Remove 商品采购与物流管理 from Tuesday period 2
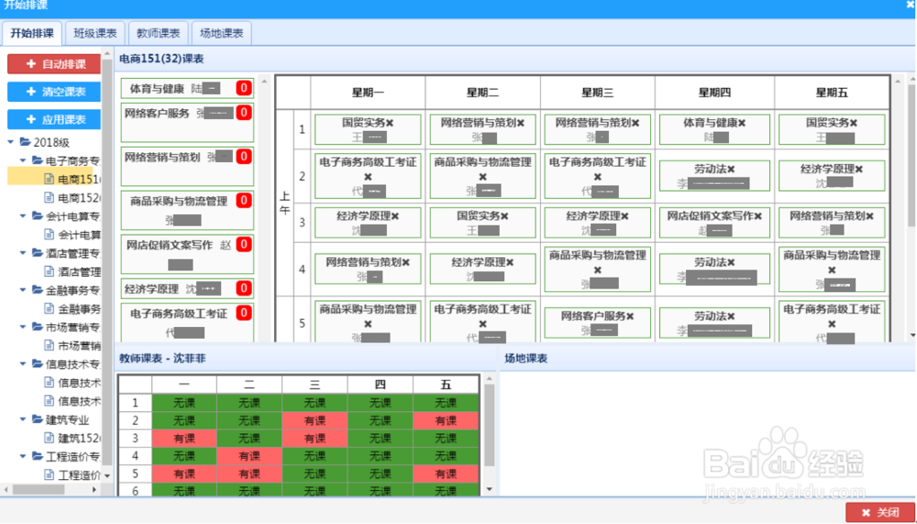 (x=482, y=177)
